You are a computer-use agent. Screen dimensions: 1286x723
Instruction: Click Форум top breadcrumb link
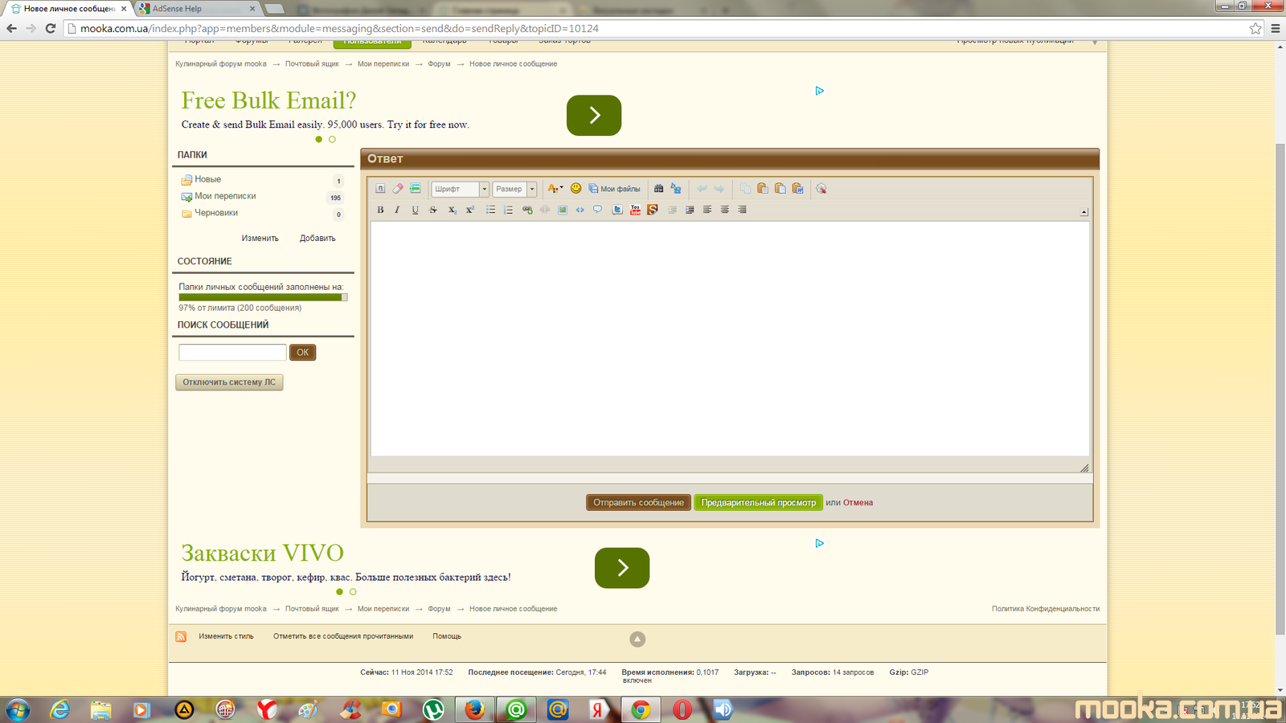pos(439,64)
